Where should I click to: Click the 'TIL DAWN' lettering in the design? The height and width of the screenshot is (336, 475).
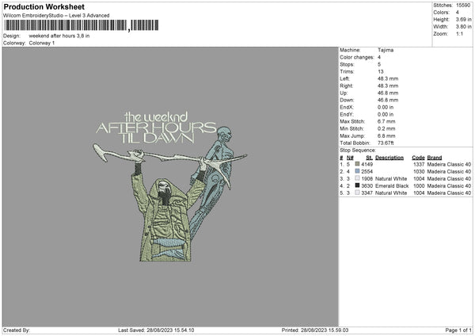pyautogui.click(x=157, y=138)
